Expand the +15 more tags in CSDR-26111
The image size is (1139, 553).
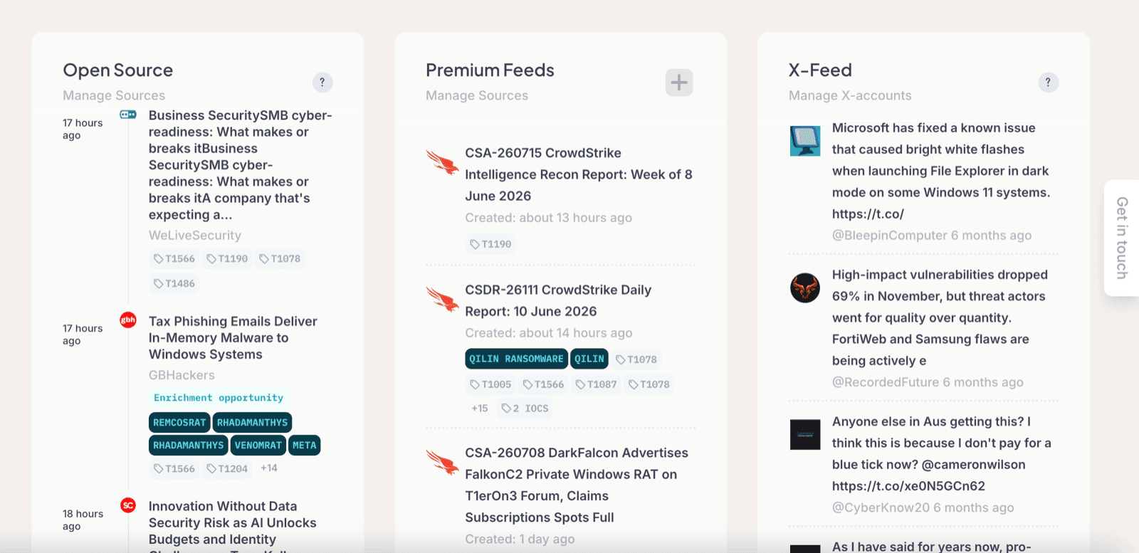480,409
